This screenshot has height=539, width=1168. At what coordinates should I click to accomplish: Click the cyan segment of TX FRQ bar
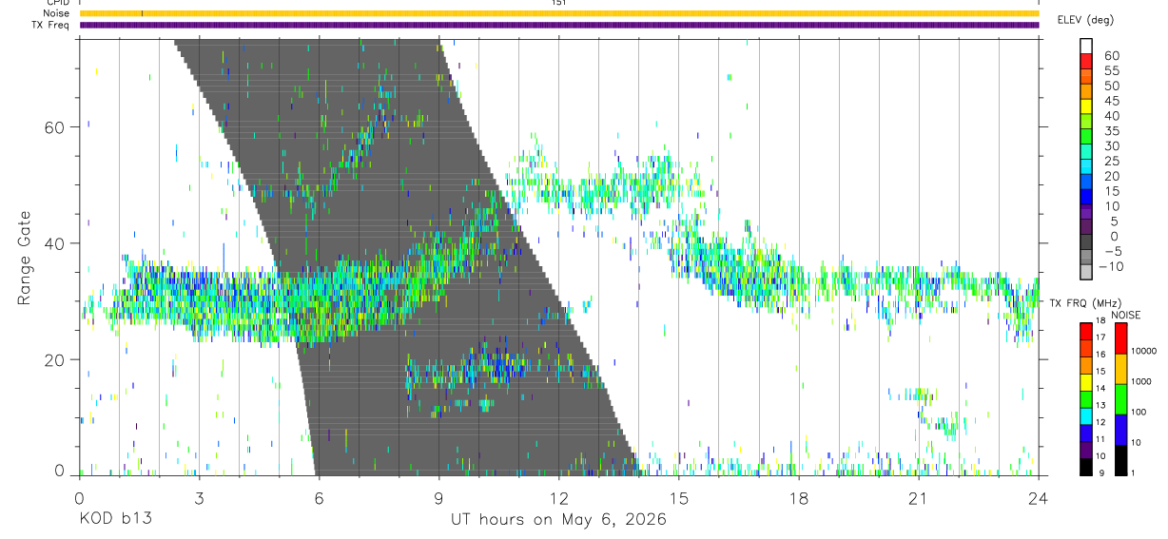[1086, 416]
